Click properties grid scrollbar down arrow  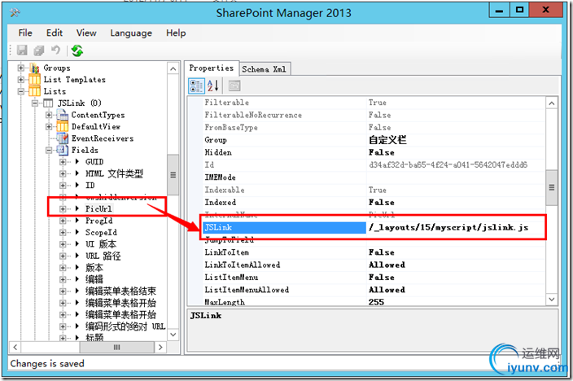[x=552, y=299]
